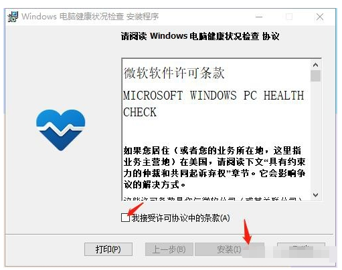Image resolution: width=342 pixels, height=270 pixels.
Task: Tick the accept license terms checkbox
Action: click(x=125, y=218)
